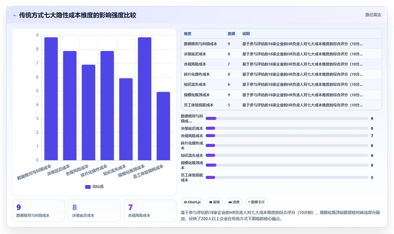Click the 知识流失成本 chart bar
This screenshot has height=234, width=394.
(126, 119)
